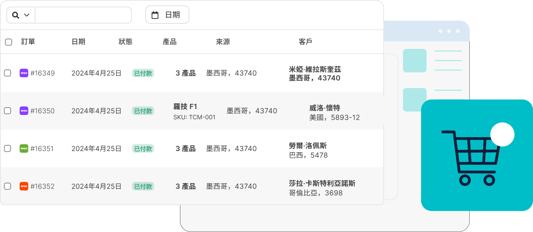Click the purple Woo icon for order #16349

pyautogui.click(x=24, y=73)
